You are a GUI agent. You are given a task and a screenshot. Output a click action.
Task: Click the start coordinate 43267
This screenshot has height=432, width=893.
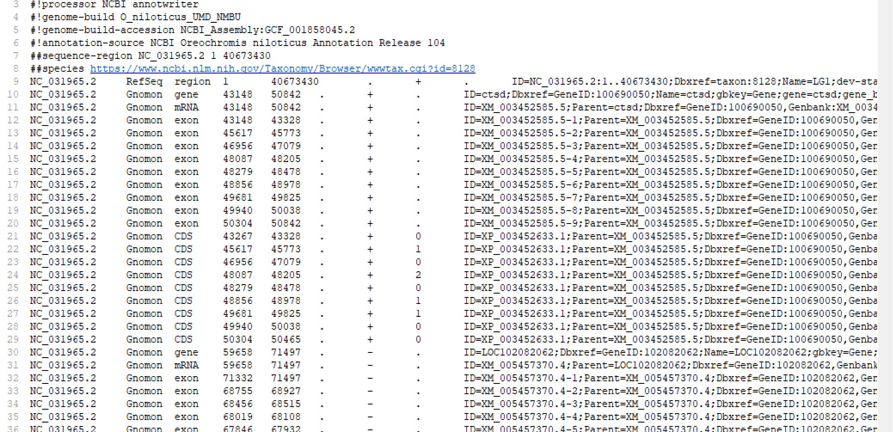[x=237, y=236]
